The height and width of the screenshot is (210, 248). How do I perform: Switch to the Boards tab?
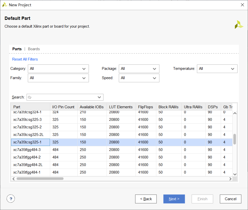pyautogui.click(x=34, y=49)
